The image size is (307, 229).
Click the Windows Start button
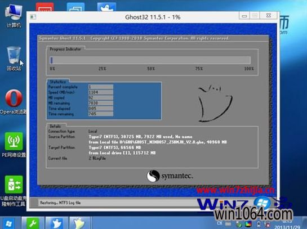click(9, 223)
